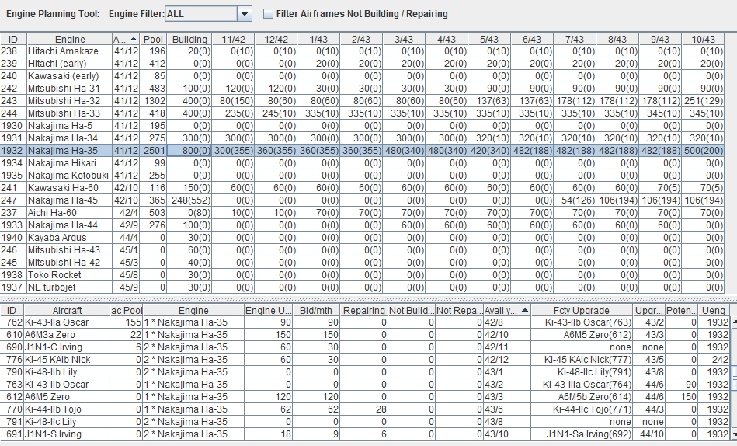
Task: Toggle Filter Airframes Not Building / Repairing checkbox
Action: pyautogui.click(x=268, y=14)
